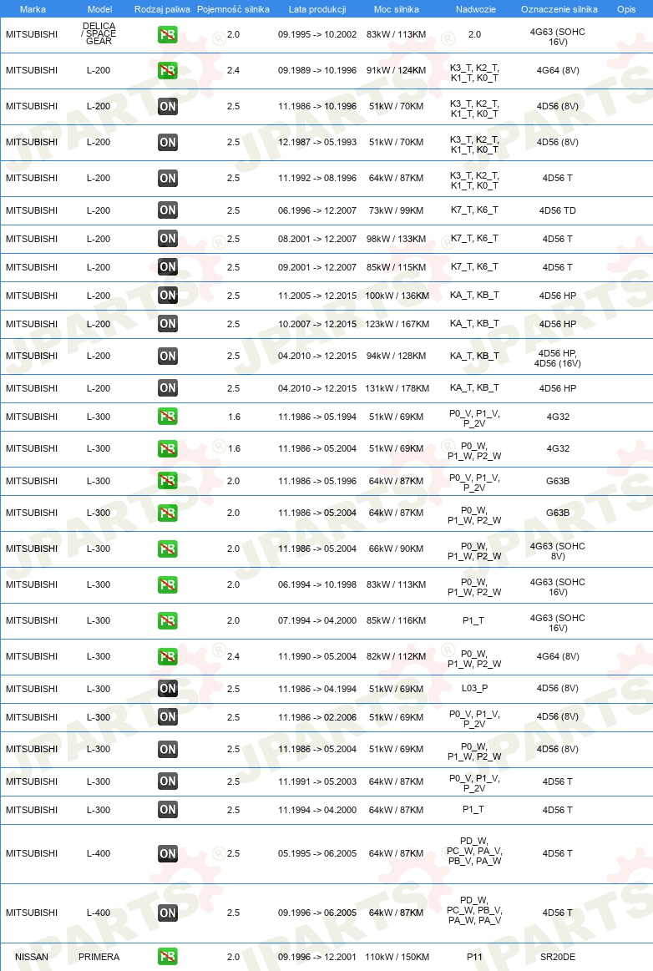Click the PB fuel icon in the NISSAN PRIMERA row
653x971 pixels.
[x=167, y=957]
